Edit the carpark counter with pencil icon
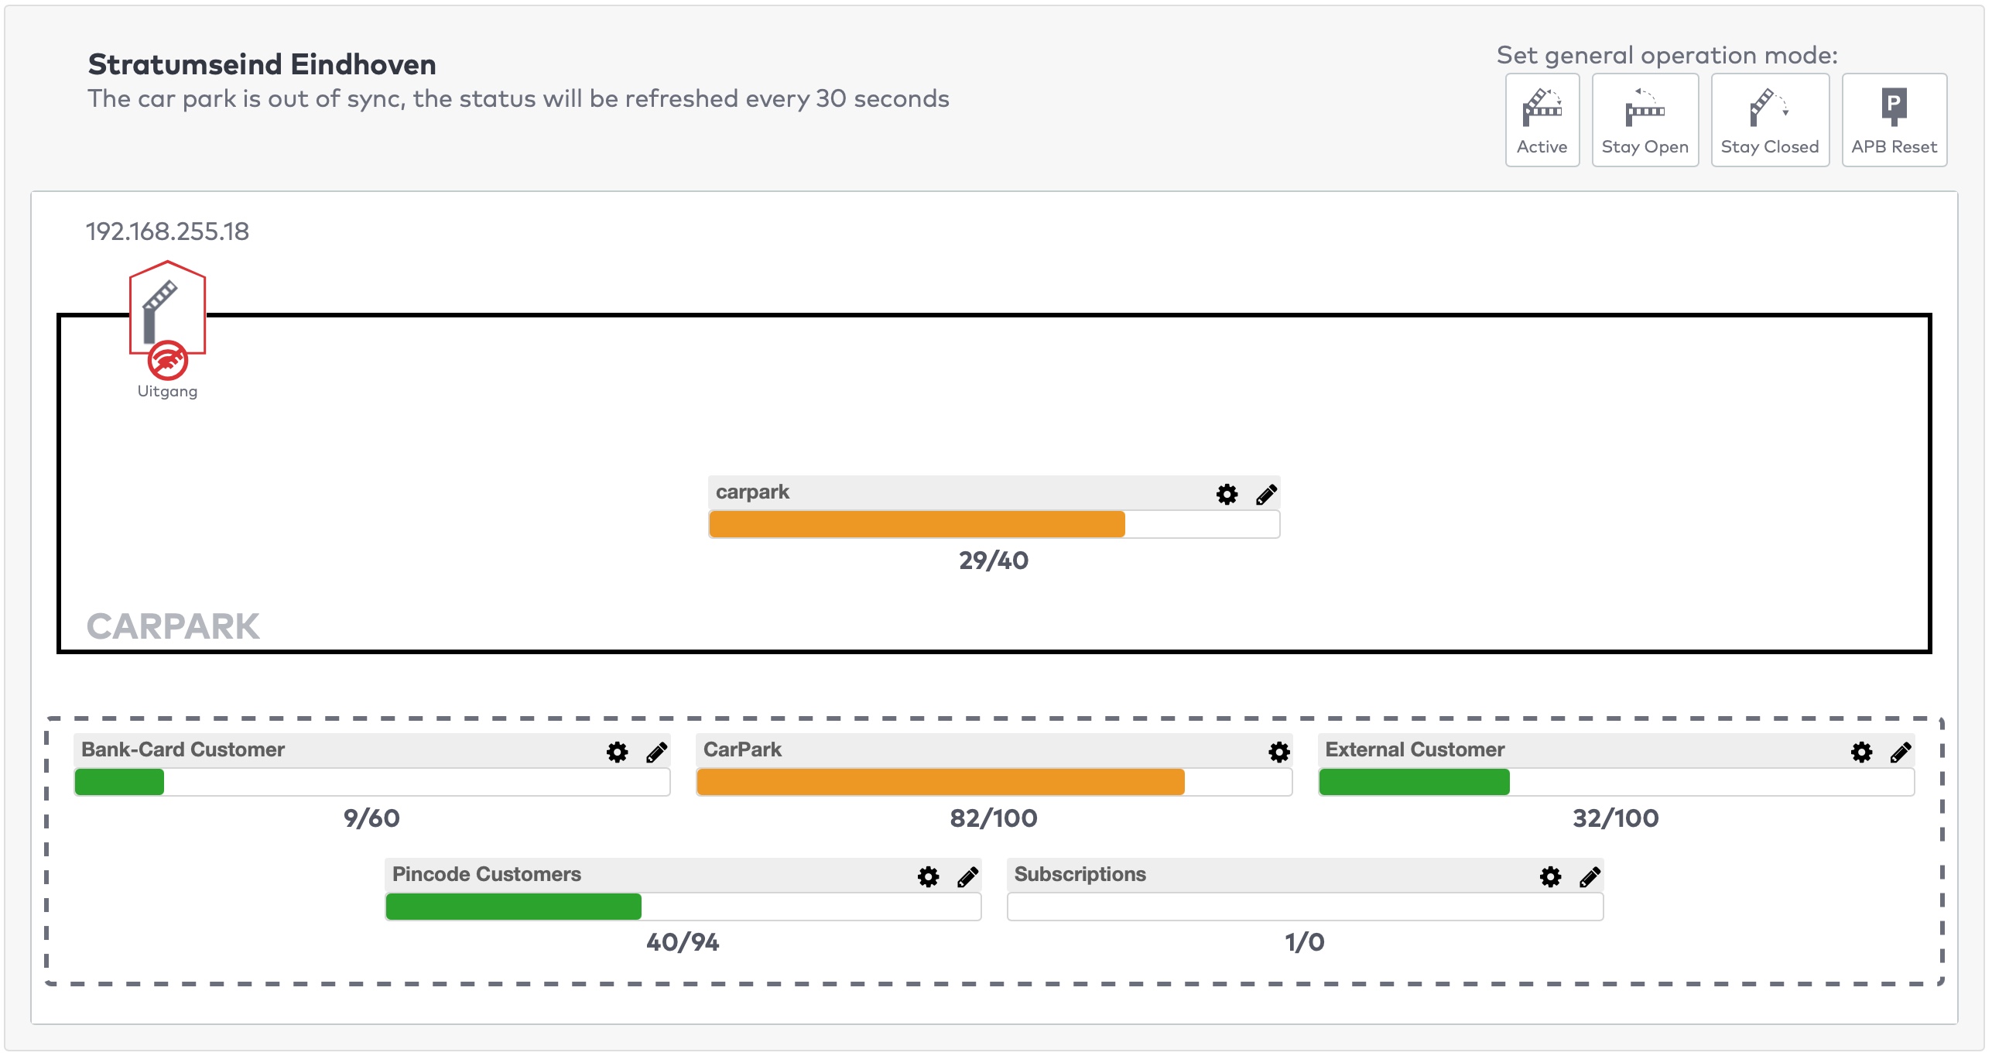This screenshot has width=1992, height=1056. click(x=1266, y=494)
